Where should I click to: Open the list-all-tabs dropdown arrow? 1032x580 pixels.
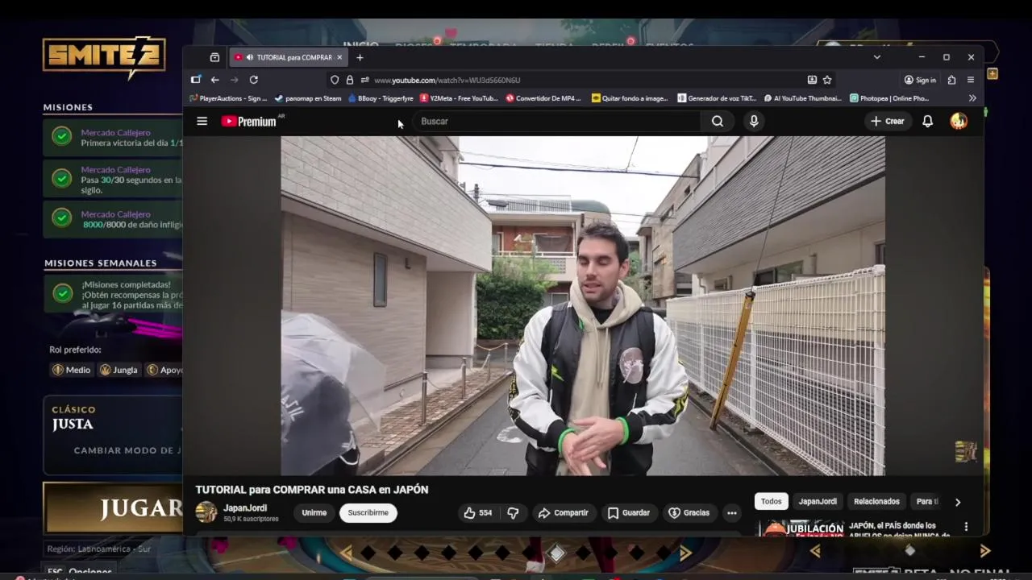click(x=877, y=57)
